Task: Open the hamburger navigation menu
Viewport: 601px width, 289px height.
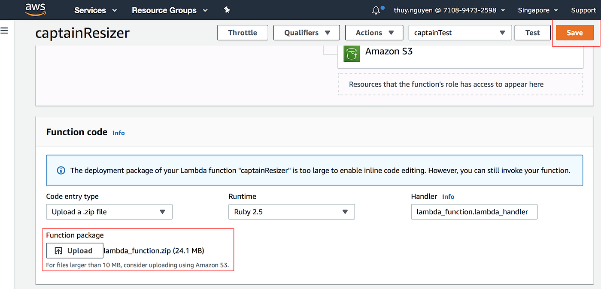Action: [4, 30]
